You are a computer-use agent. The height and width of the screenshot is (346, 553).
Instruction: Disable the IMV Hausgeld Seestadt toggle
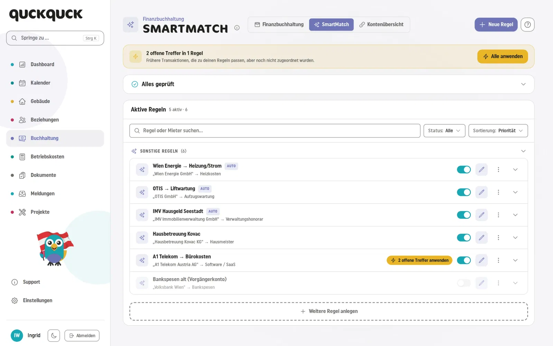464,215
